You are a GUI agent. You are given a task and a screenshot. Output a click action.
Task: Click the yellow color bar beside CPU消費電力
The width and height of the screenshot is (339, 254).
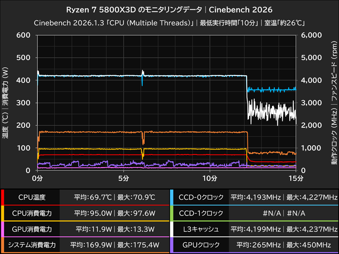click(3, 213)
